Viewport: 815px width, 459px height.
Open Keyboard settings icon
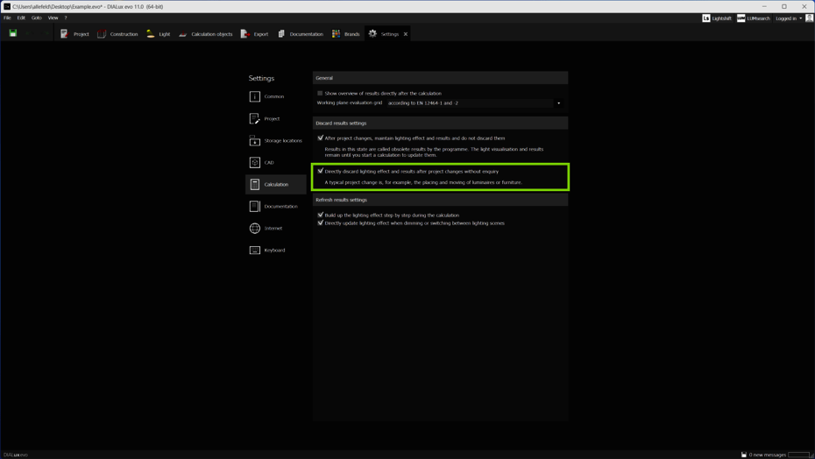(x=255, y=250)
